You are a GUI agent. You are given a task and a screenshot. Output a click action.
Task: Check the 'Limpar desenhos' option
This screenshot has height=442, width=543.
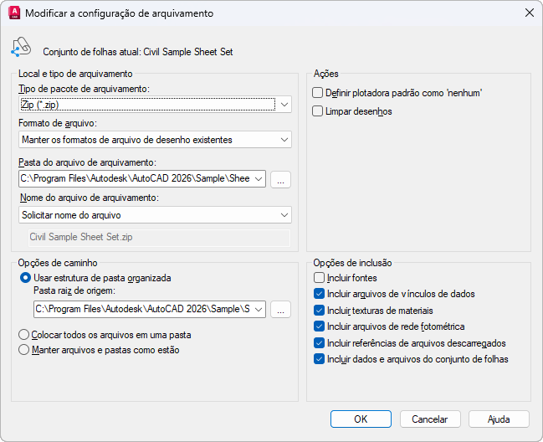317,110
